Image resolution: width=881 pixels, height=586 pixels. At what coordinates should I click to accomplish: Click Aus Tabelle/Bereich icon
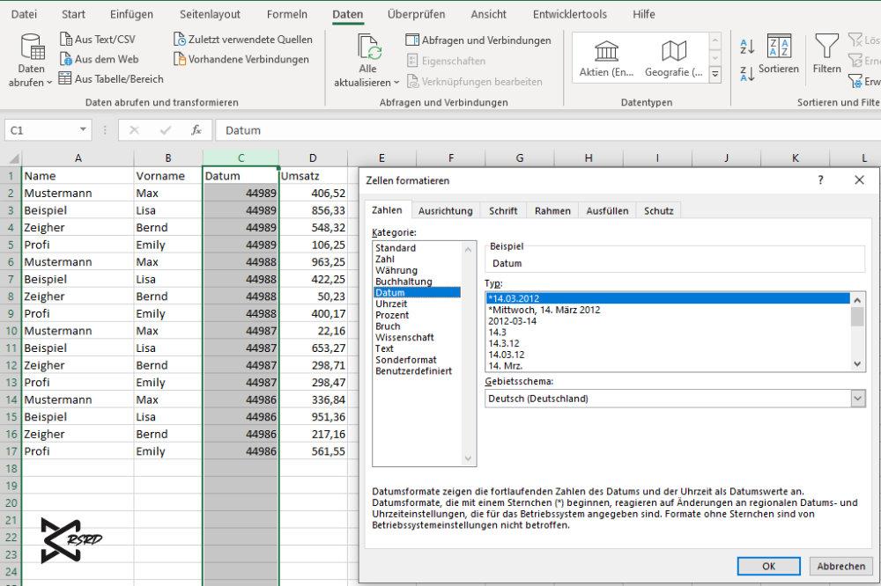pos(65,78)
